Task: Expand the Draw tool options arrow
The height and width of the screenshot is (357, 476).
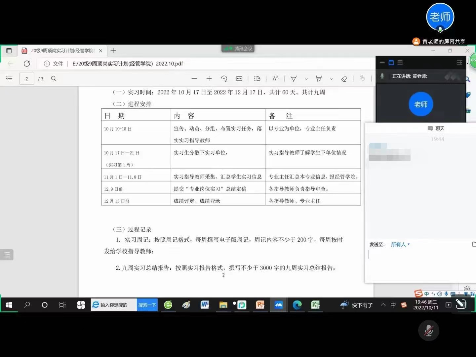Action: coord(306,79)
